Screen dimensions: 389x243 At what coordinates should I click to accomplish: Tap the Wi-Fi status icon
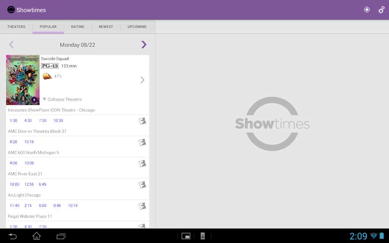373,236
